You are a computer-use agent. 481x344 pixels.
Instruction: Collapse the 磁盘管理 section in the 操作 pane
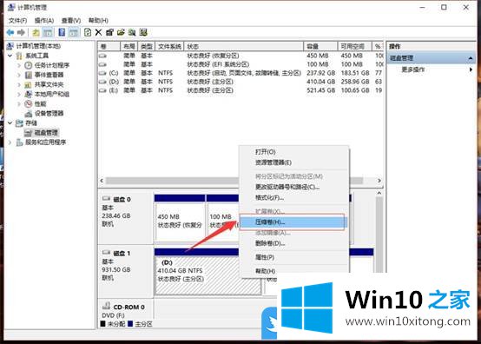click(471, 58)
